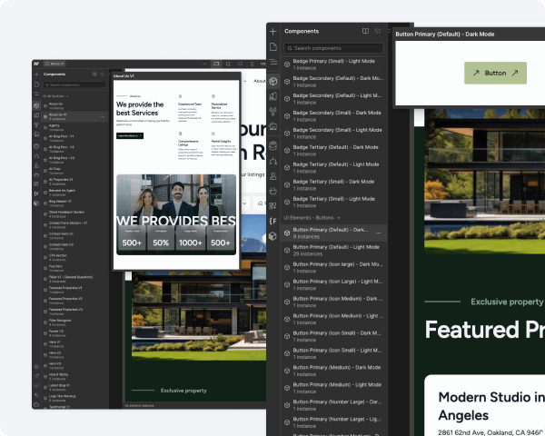Open the Add elements panel in the enlarged sidebar

(272, 32)
